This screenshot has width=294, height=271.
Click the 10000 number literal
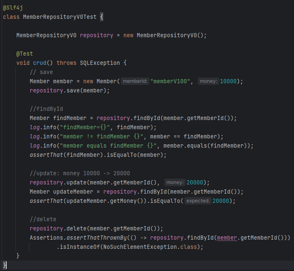point(228,81)
